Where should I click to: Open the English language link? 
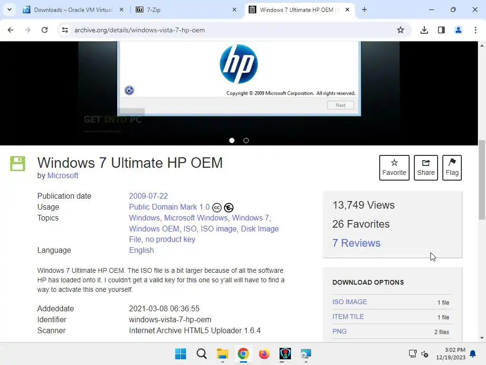141,250
